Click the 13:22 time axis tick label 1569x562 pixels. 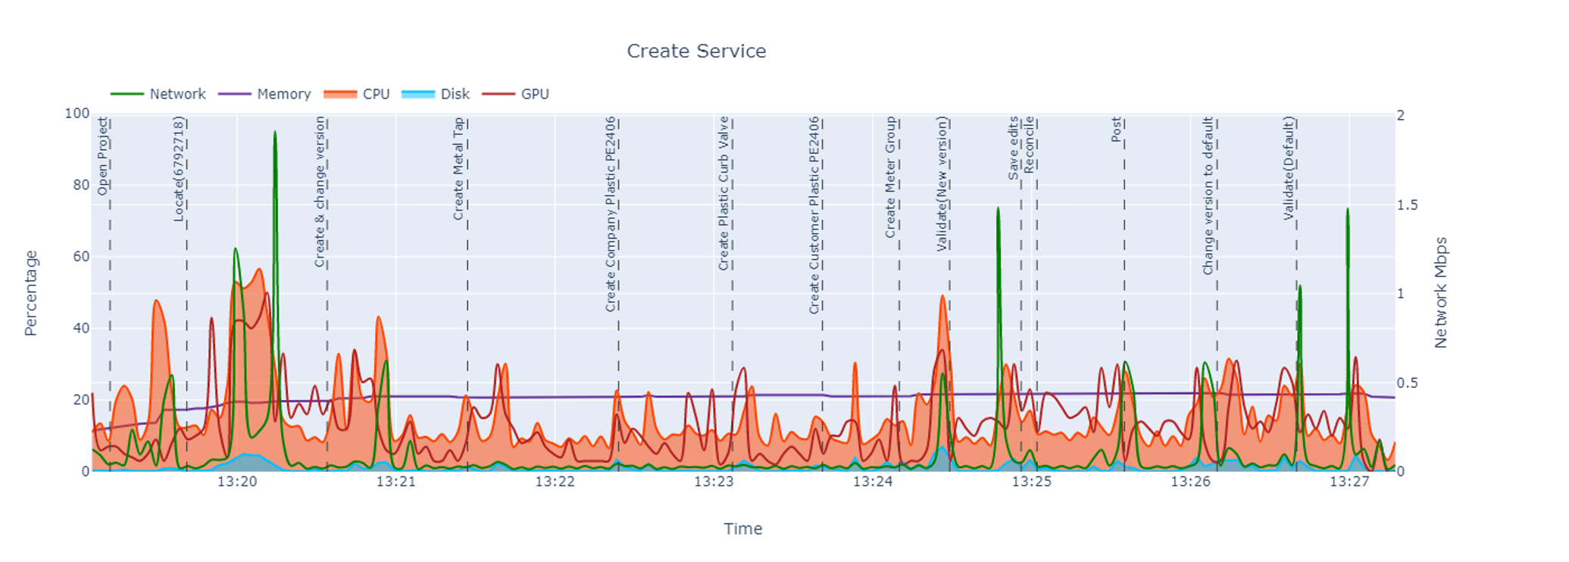[555, 482]
